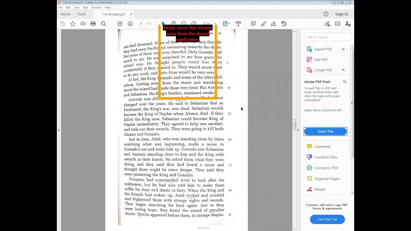Open the find text magnifier tool

coord(103,24)
